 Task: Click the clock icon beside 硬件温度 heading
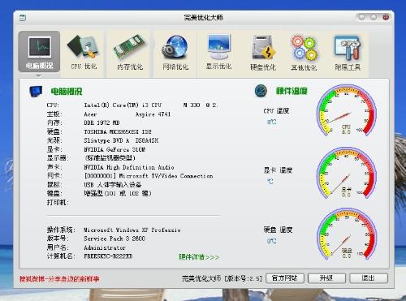pyautogui.click(x=261, y=91)
